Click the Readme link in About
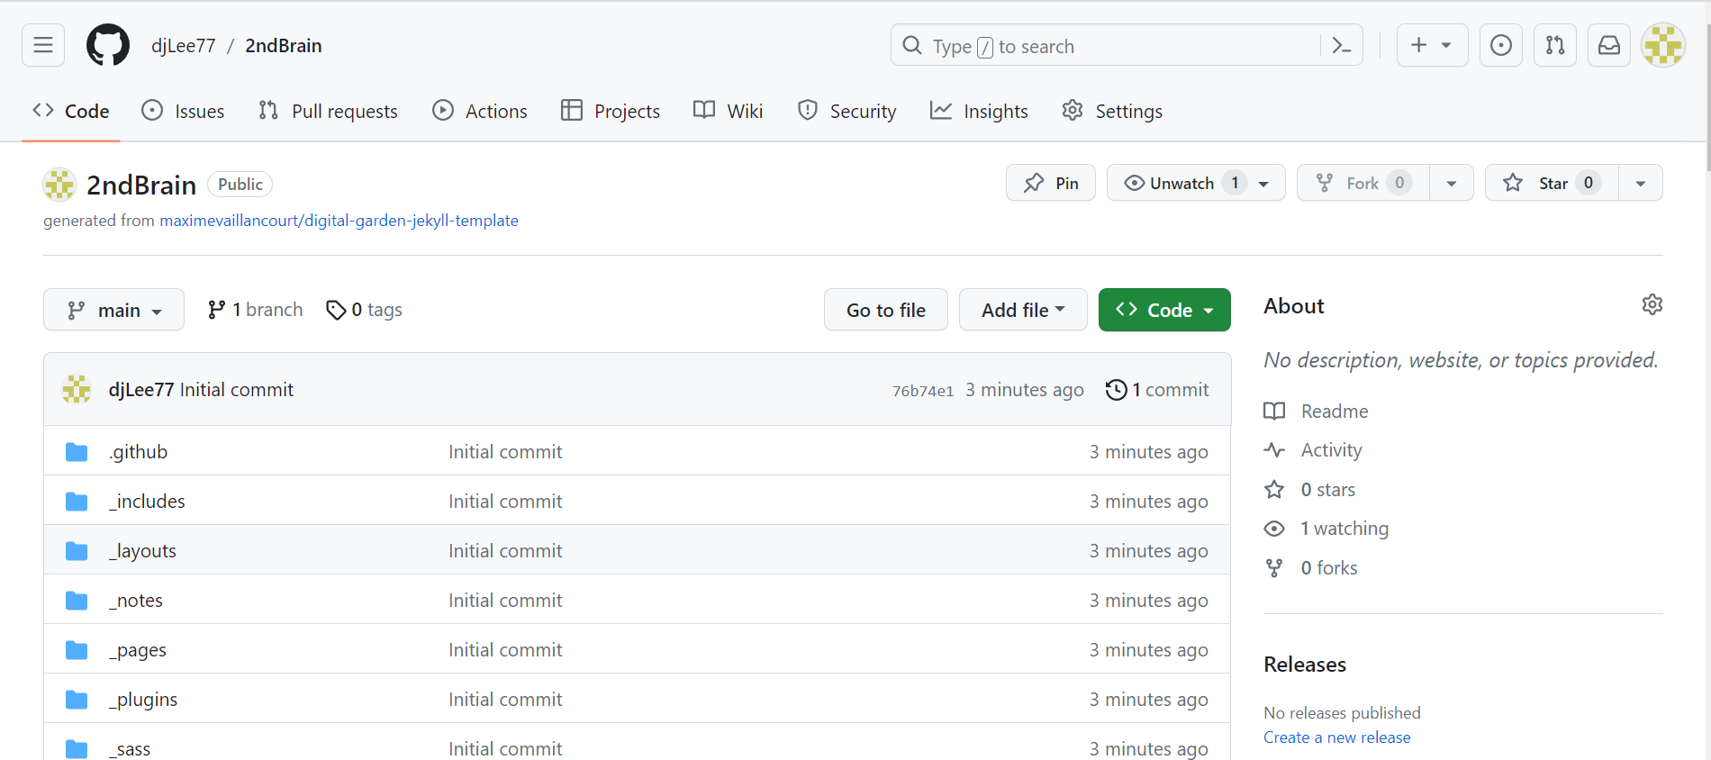This screenshot has height=760, width=1711. [x=1335, y=412]
